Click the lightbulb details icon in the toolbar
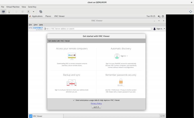 [x=9, y=12]
